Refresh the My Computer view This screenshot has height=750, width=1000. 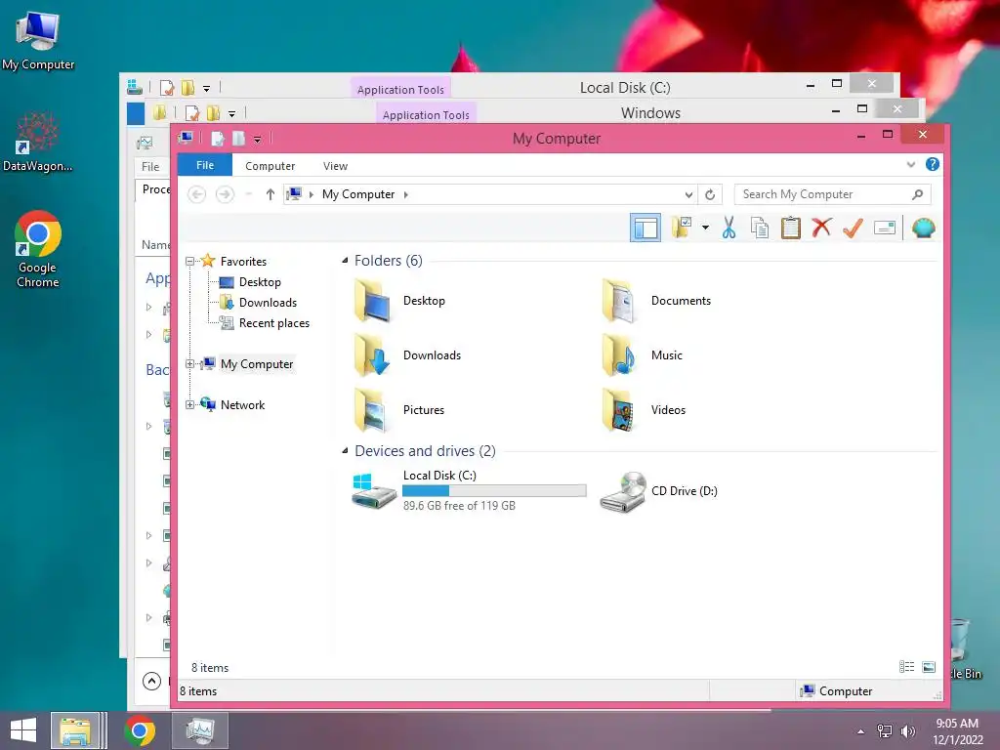[x=710, y=194]
